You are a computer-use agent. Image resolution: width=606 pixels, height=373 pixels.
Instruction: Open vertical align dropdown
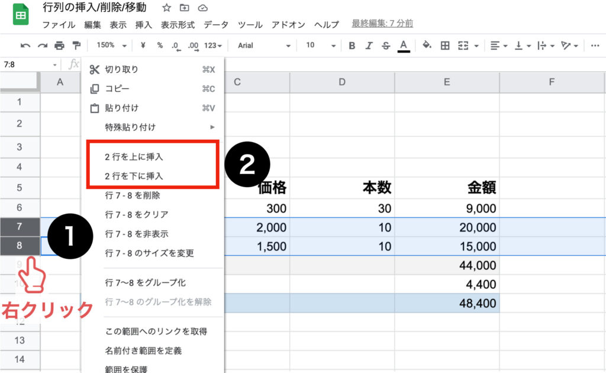point(523,46)
